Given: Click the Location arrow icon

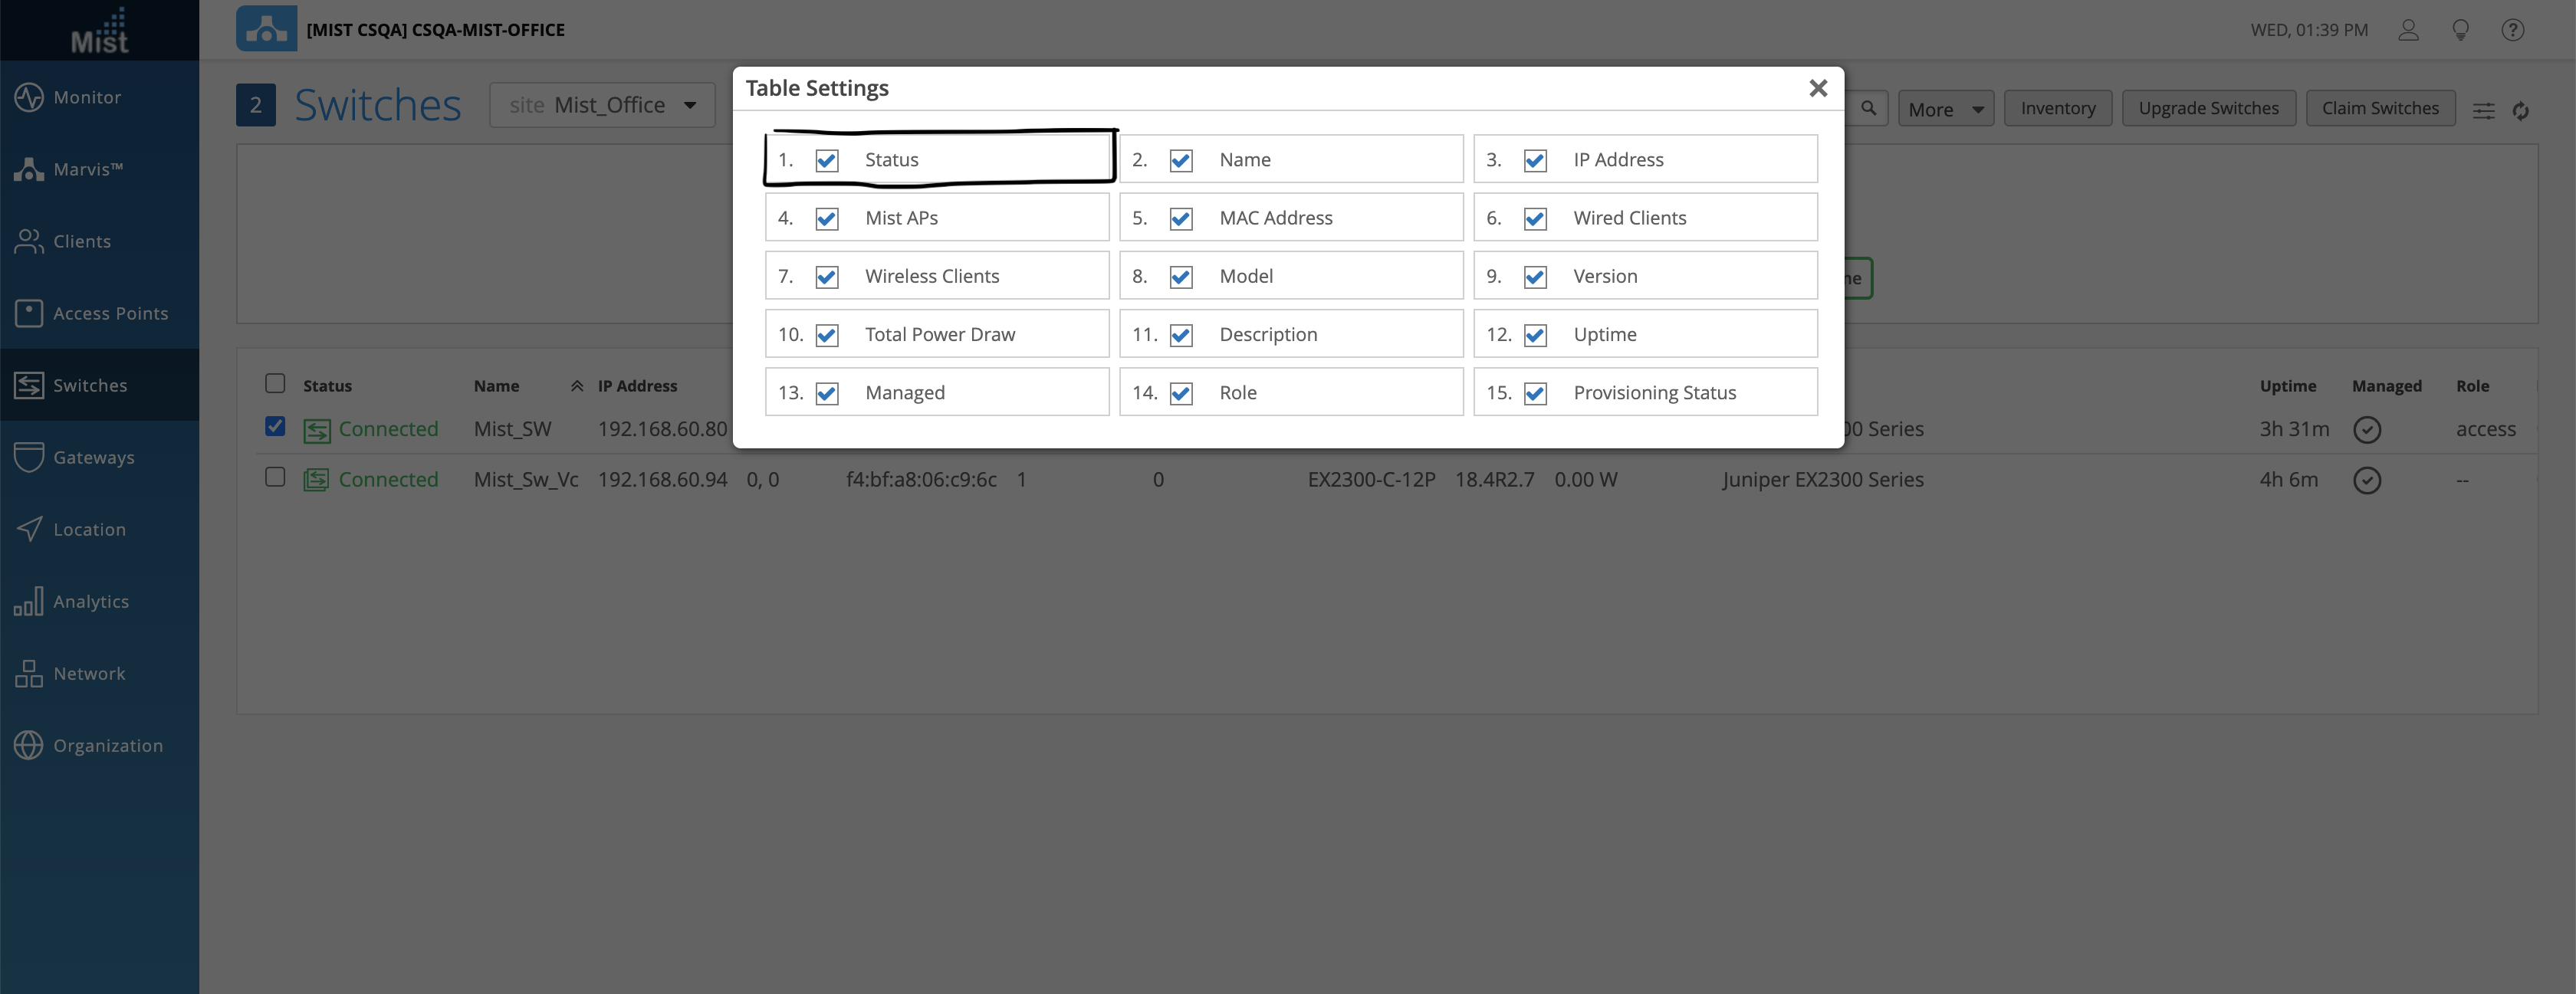Looking at the screenshot, I should 29,529.
